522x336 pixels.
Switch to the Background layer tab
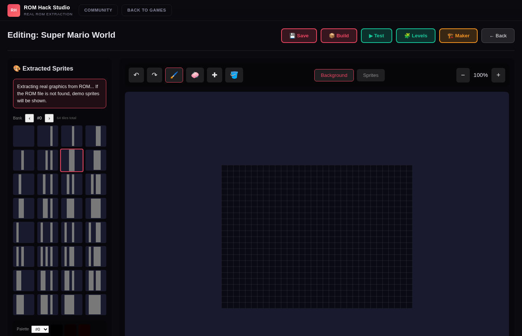334,75
